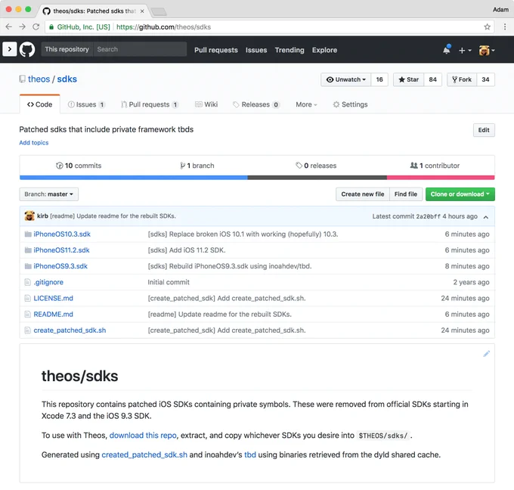Open the created_patched_sdk.sh README link
This screenshot has height=490, width=514.
144,455
